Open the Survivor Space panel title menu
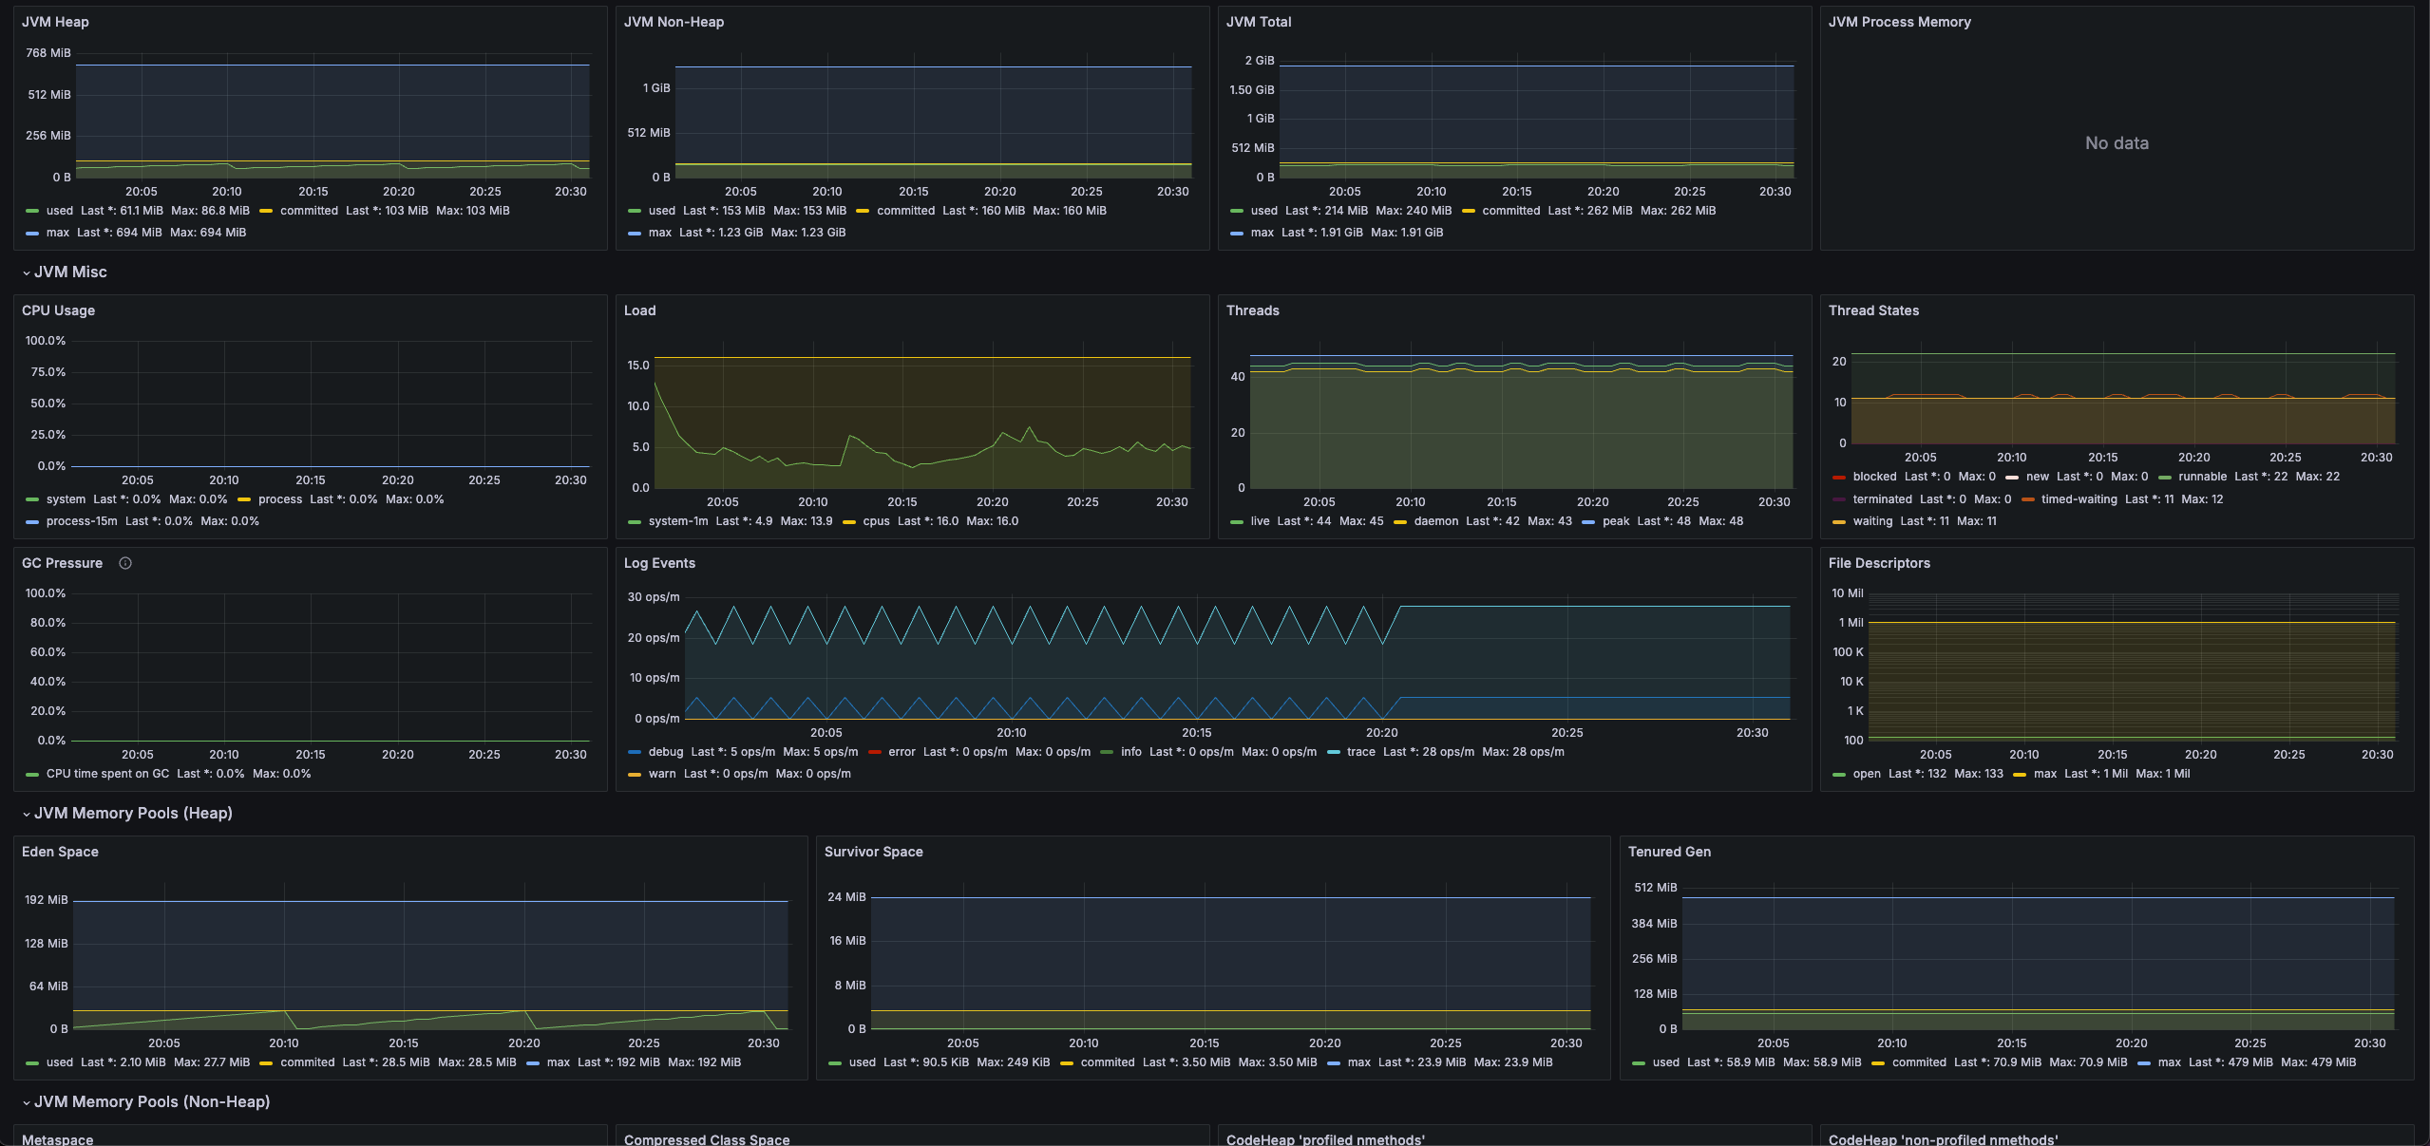This screenshot has width=2430, height=1146. point(873,852)
